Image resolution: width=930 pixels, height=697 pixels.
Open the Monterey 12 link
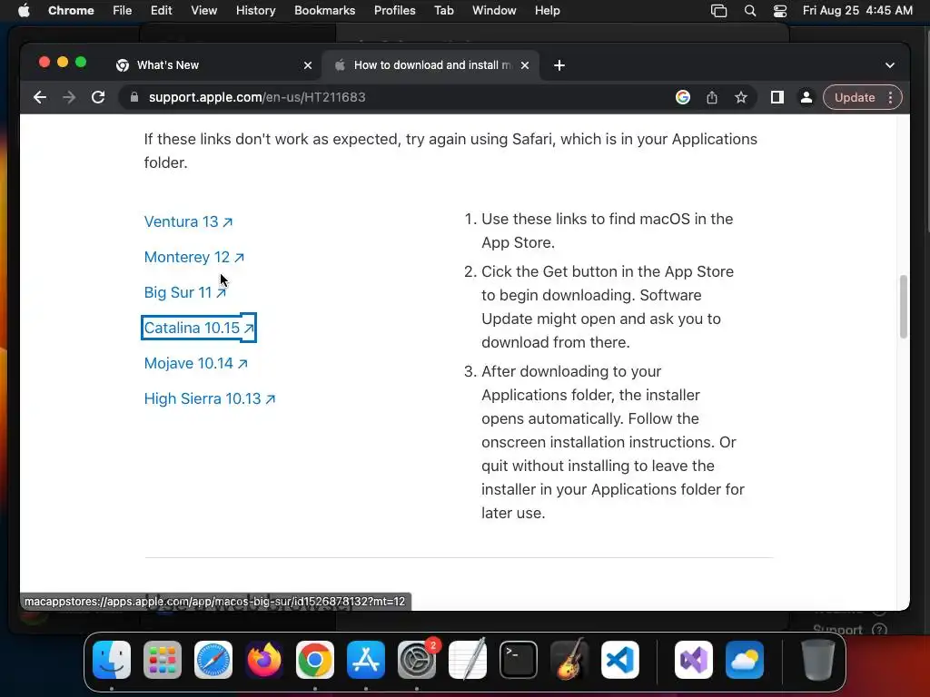194,257
